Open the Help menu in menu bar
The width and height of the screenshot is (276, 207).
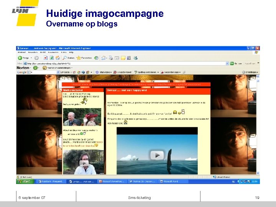(71, 52)
